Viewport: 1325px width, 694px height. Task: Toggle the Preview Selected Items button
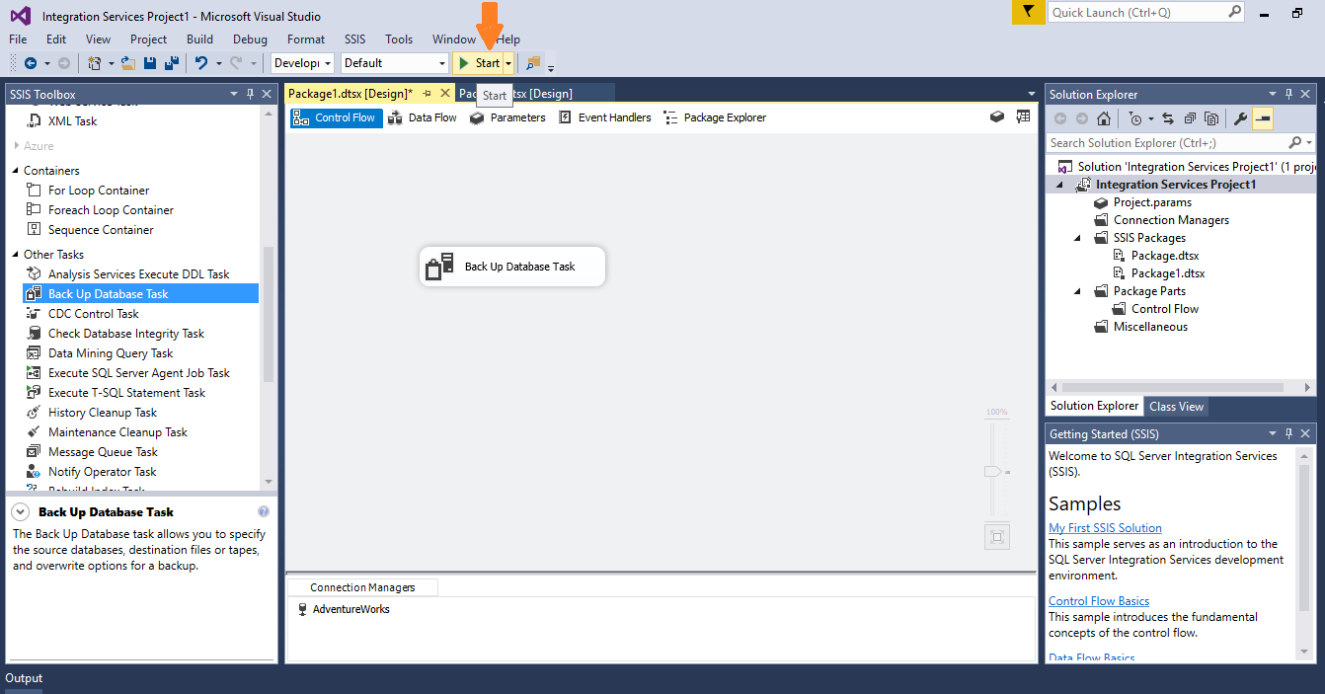(1263, 118)
